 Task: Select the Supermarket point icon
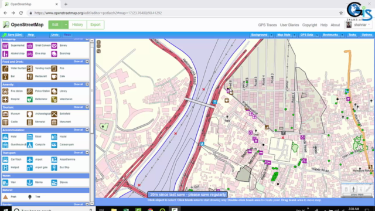[x=5, y=46]
